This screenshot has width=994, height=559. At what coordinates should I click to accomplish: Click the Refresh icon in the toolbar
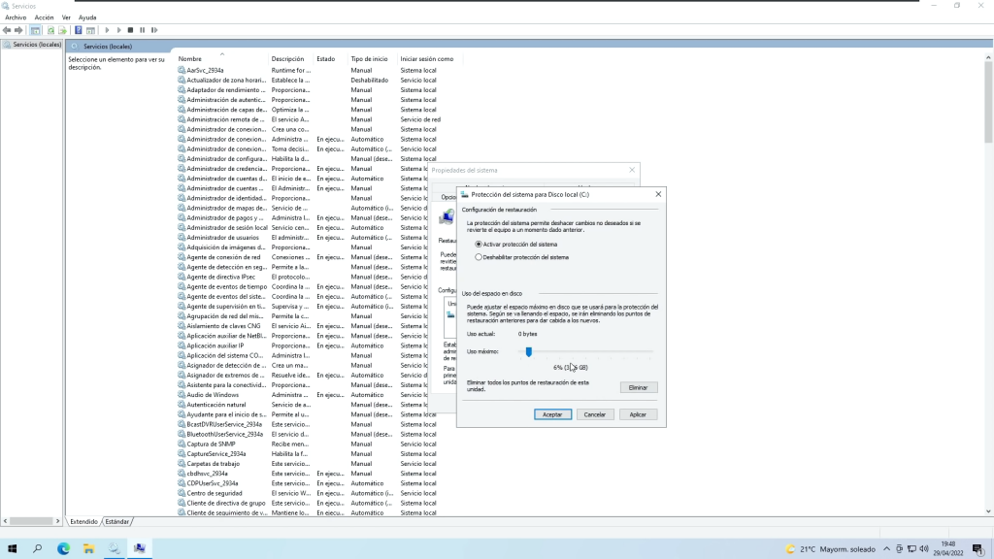(50, 30)
